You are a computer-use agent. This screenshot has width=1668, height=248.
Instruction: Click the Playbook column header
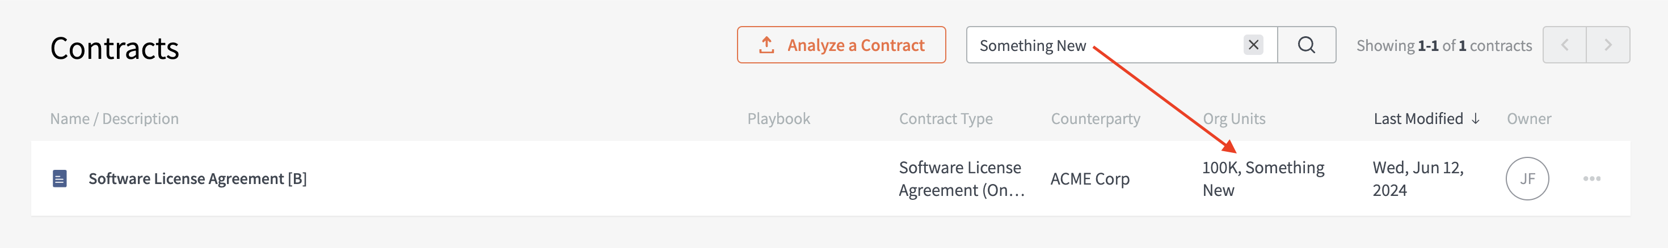[x=778, y=119]
